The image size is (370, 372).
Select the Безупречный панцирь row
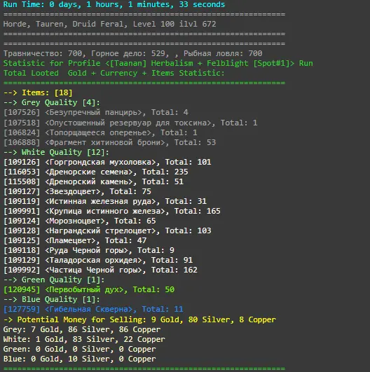coord(95,112)
